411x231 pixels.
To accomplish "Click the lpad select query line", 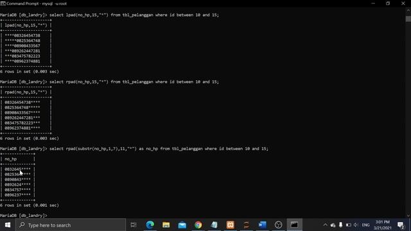I will tap(109, 15).
